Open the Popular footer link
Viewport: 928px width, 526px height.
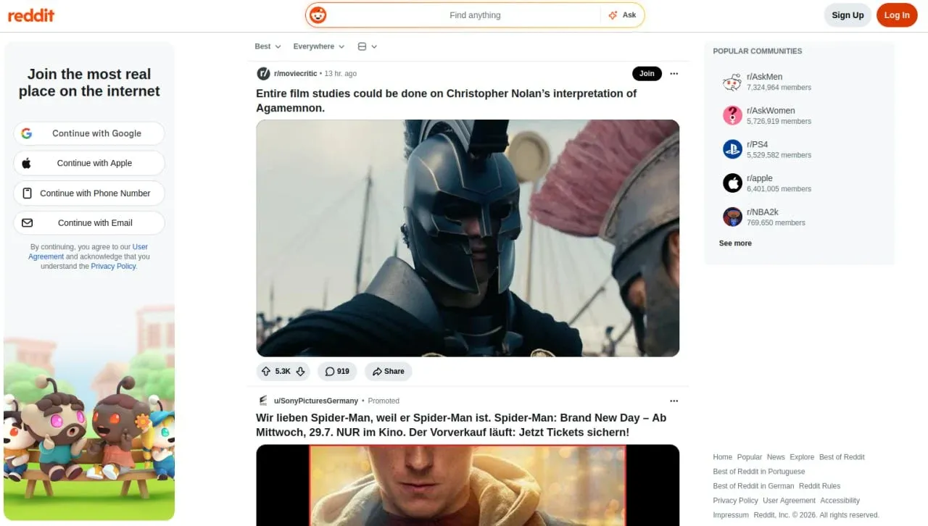click(750, 457)
